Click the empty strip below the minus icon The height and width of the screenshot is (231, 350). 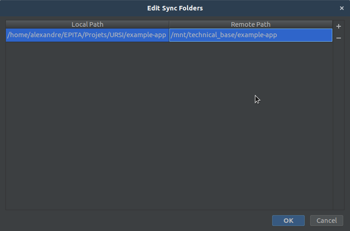click(338, 125)
